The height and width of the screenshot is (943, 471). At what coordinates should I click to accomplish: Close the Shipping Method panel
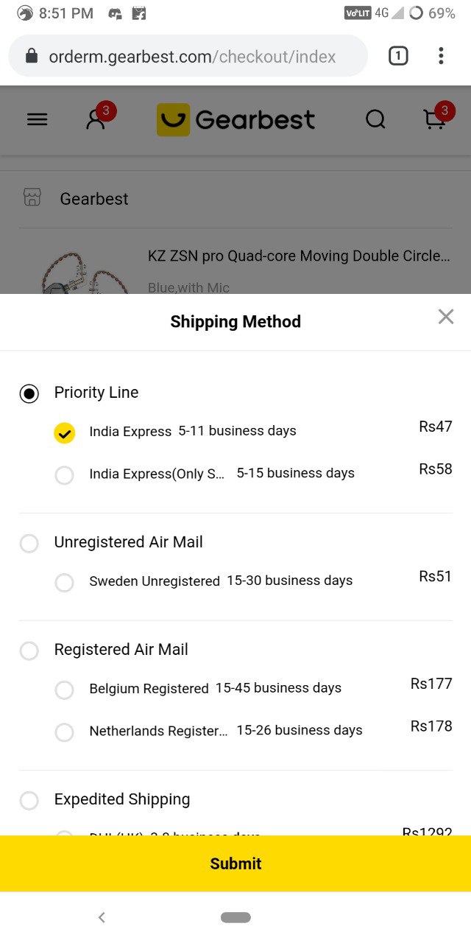point(446,317)
